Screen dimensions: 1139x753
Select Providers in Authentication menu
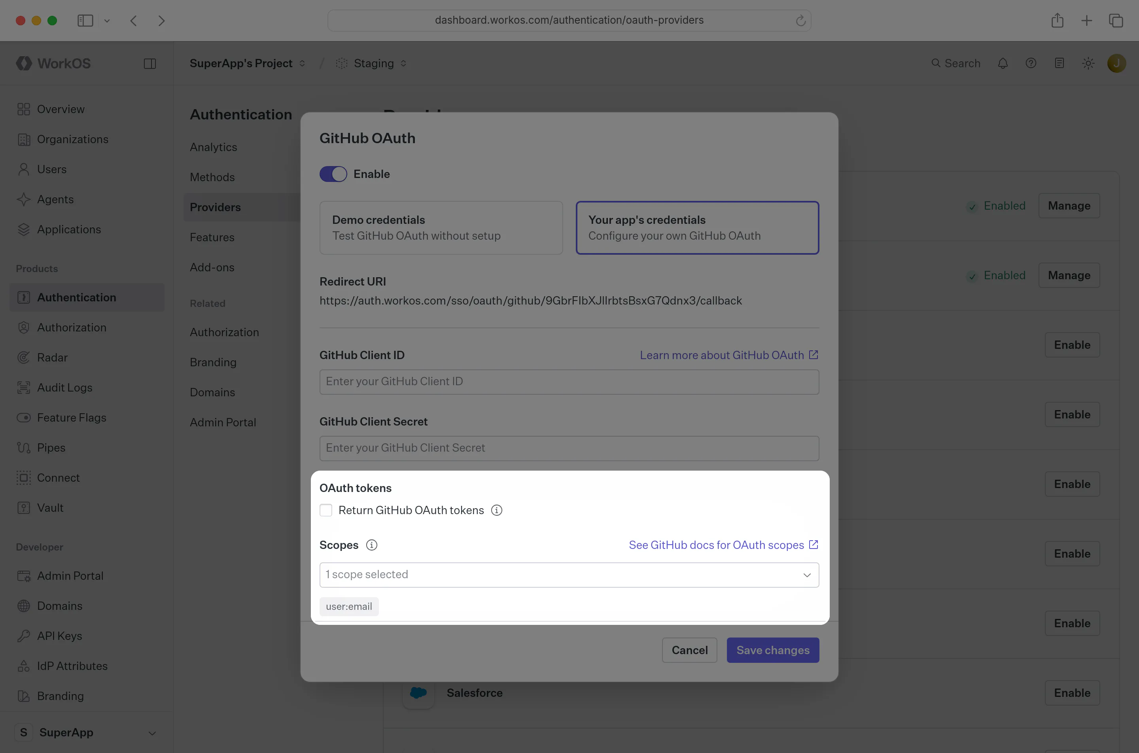click(x=242, y=208)
